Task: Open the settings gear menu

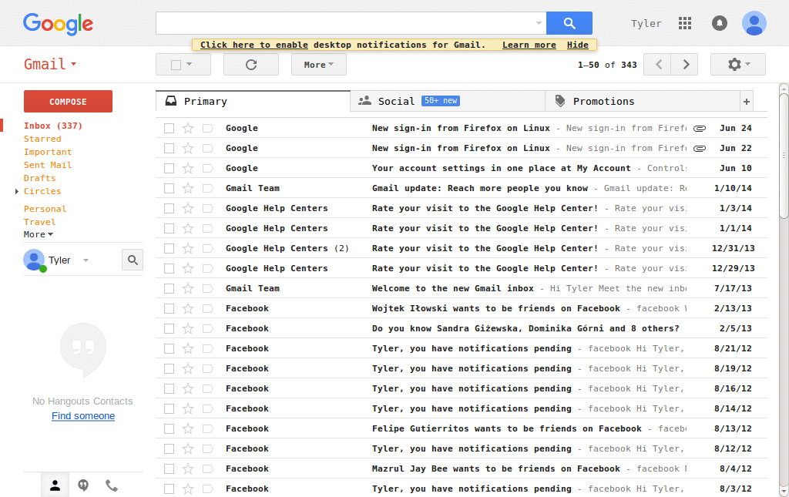Action: coord(737,65)
